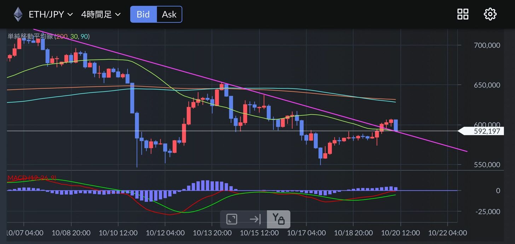The image size is (515, 244).
Task: Click the Ethereum logo icon
Action: [18, 14]
